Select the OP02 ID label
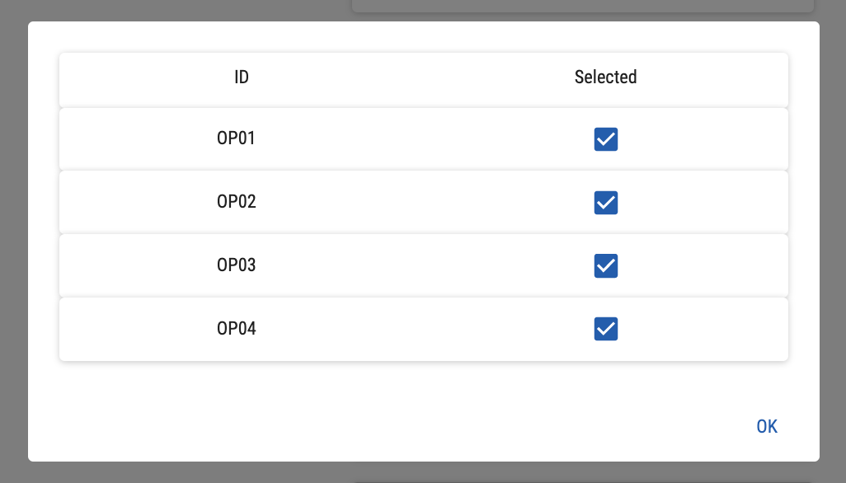The height and width of the screenshot is (483, 846). (x=236, y=202)
